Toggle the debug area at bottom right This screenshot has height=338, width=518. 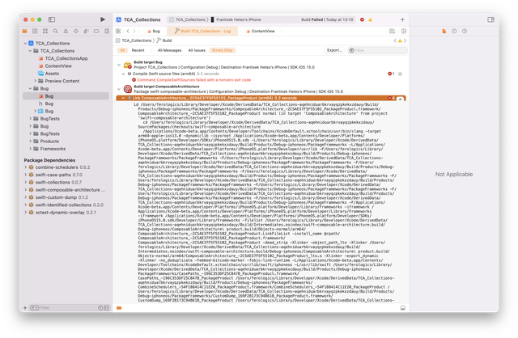[x=403, y=307]
